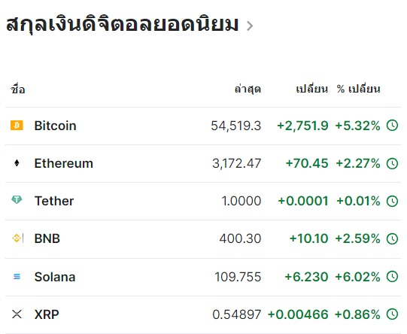Sort by the ล่าสุด column header
The image size is (407, 334).
pyautogui.click(x=248, y=89)
